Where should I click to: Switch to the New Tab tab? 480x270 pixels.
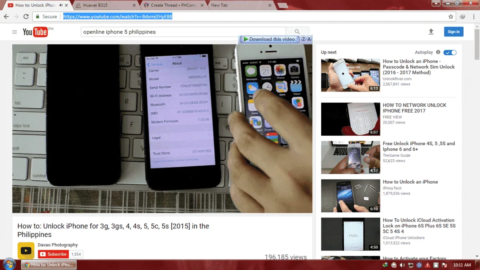tap(240, 5)
